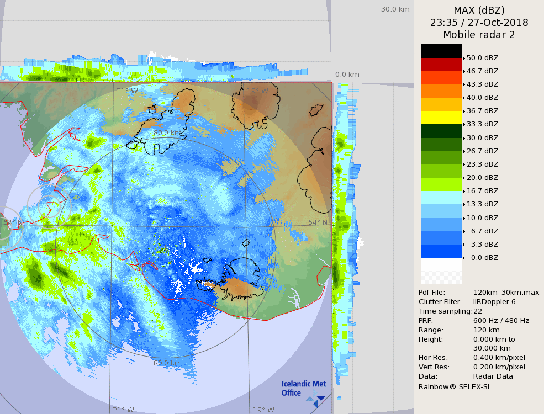Pick the yellow 33.3 dBZ legend color

pos(441,118)
